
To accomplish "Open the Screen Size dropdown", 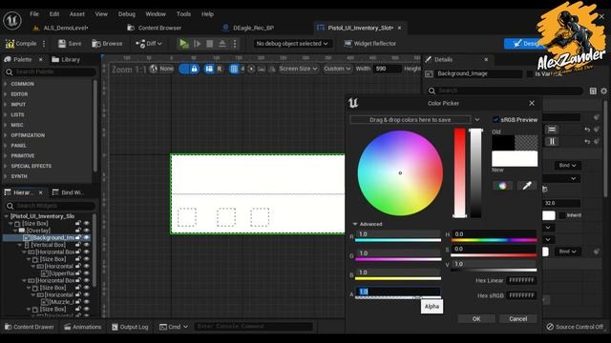I will coord(298,69).
